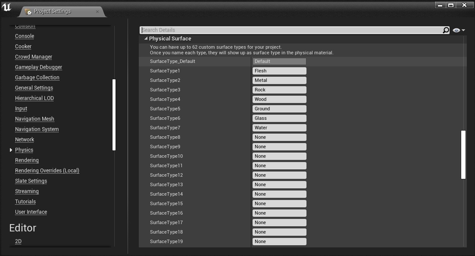Open Navigation Mesh settings
Viewport: 475px width, 256px height.
click(34, 119)
